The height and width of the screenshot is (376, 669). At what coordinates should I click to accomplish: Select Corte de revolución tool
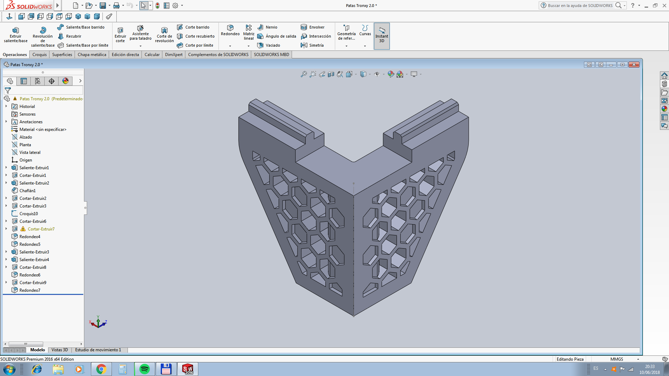pyautogui.click(x=164, y=35)
